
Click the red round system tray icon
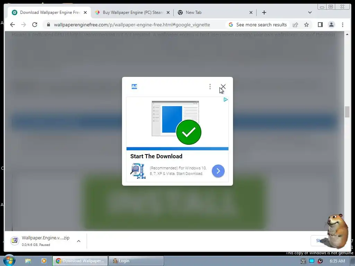[320, 261]
